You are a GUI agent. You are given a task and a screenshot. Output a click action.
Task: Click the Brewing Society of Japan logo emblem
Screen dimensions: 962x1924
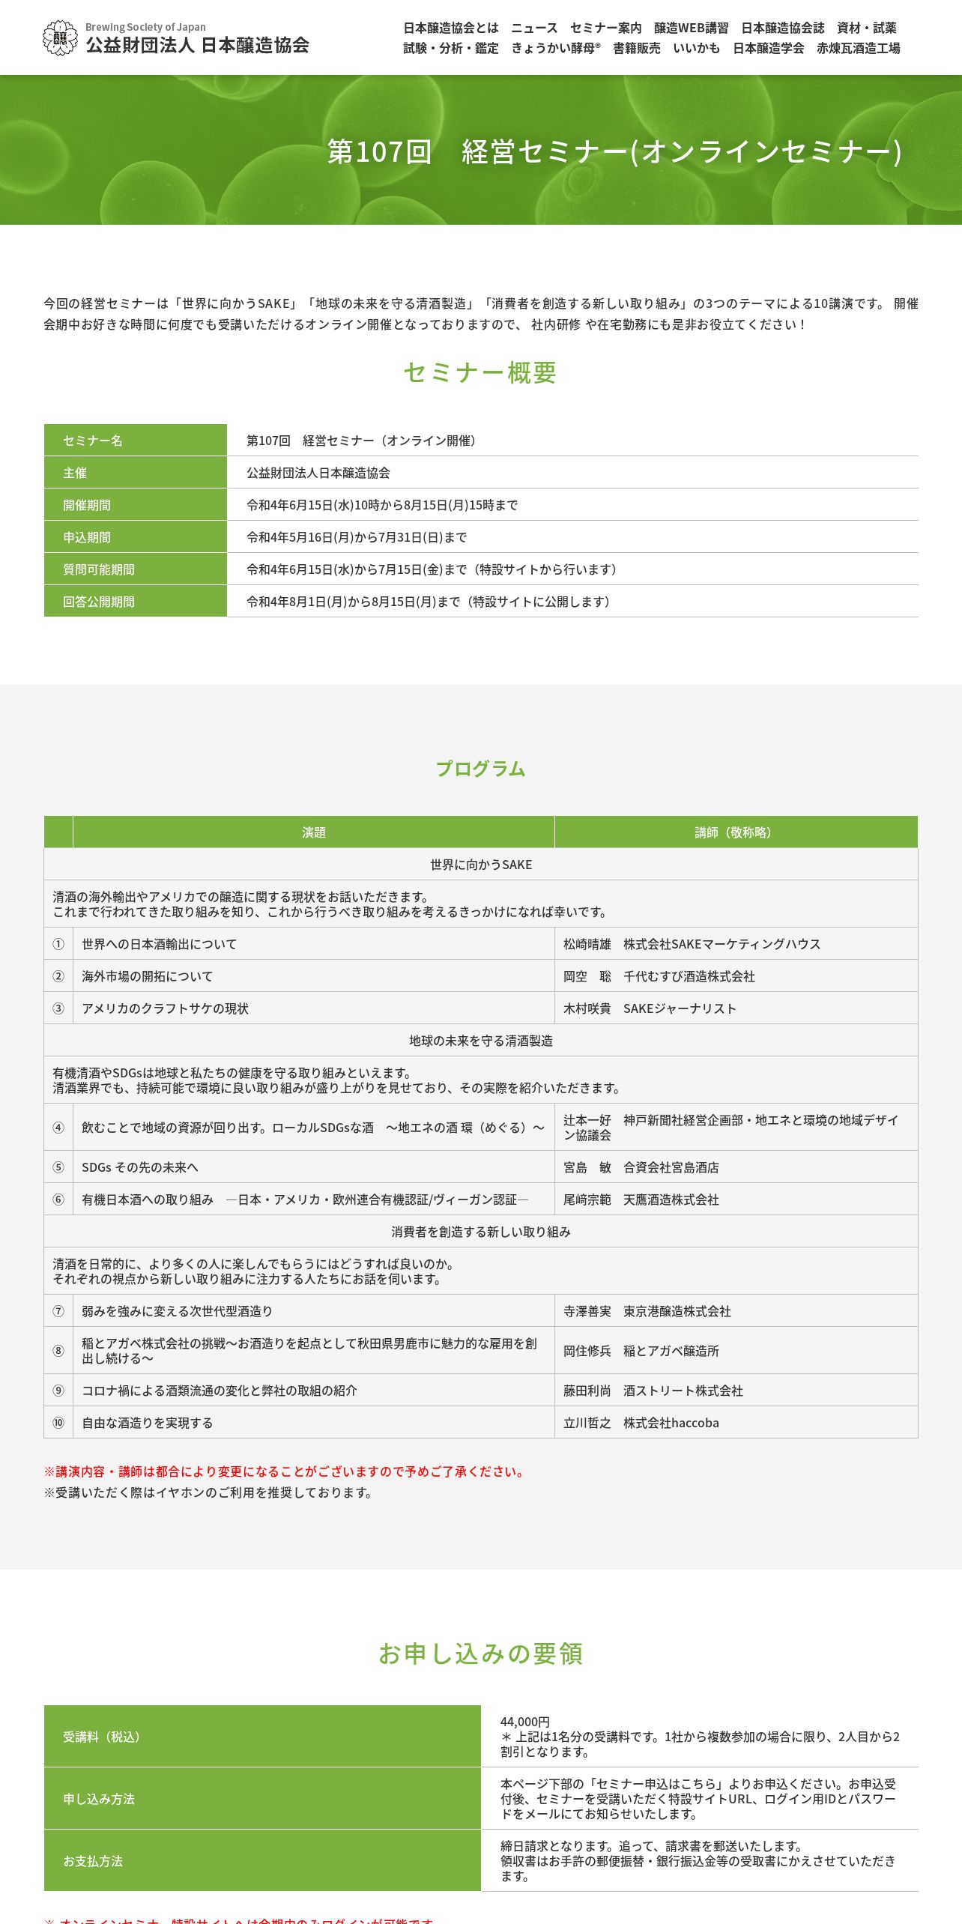pyautogui.click(x=60, y=38)
